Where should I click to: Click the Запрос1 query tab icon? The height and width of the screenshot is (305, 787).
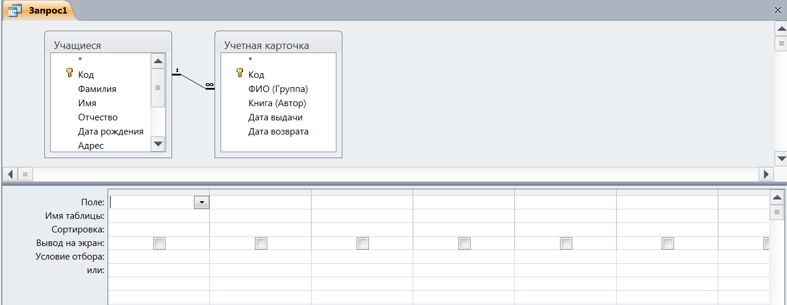[x=15, y=10]
